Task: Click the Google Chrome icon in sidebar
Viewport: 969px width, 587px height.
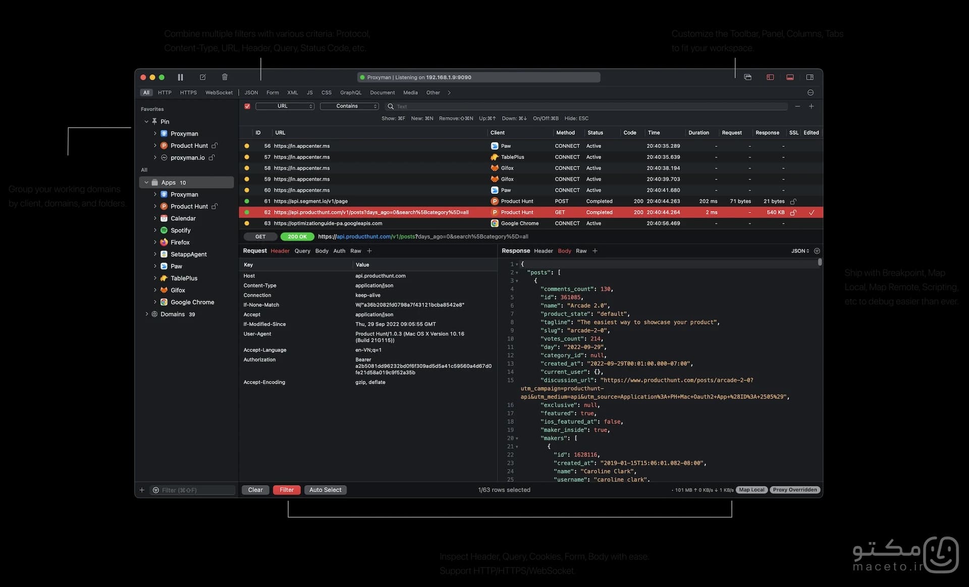Action: click(164, 302)
